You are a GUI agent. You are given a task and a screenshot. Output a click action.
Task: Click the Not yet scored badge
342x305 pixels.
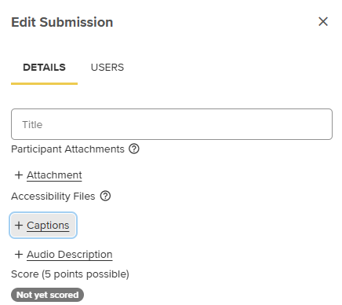tap(47, 295)
